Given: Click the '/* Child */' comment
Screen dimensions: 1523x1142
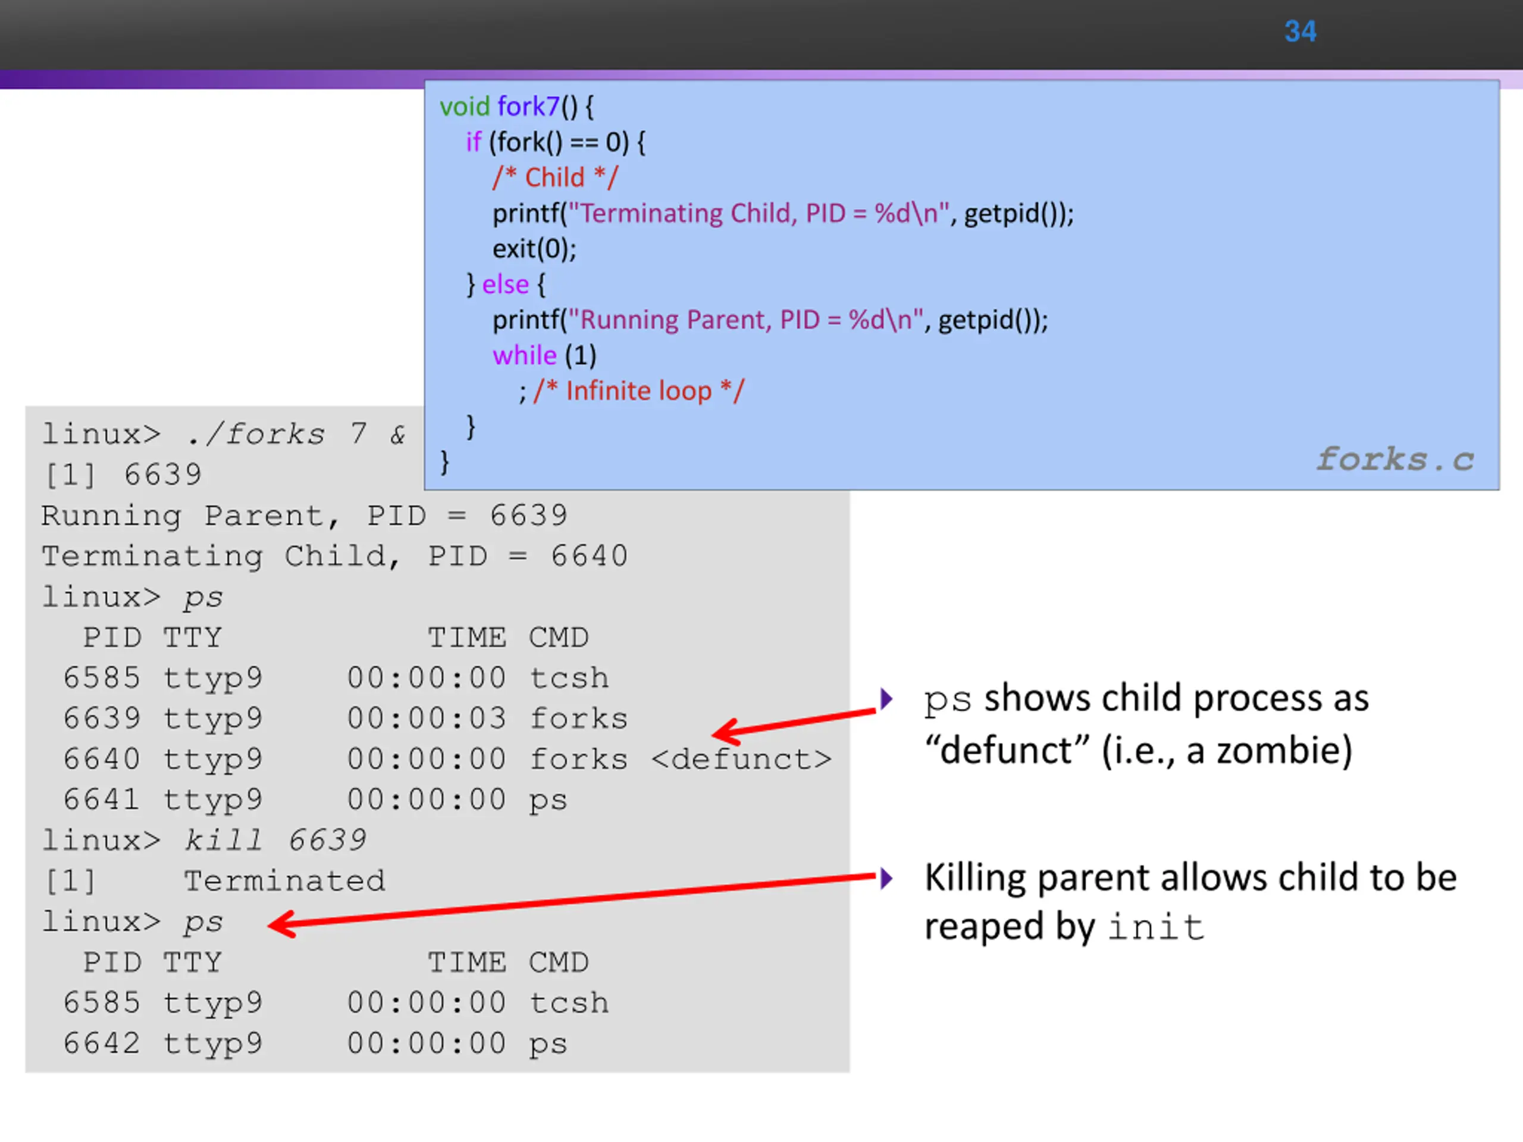Looking at the screenshot, I should [x=555, y=178].
